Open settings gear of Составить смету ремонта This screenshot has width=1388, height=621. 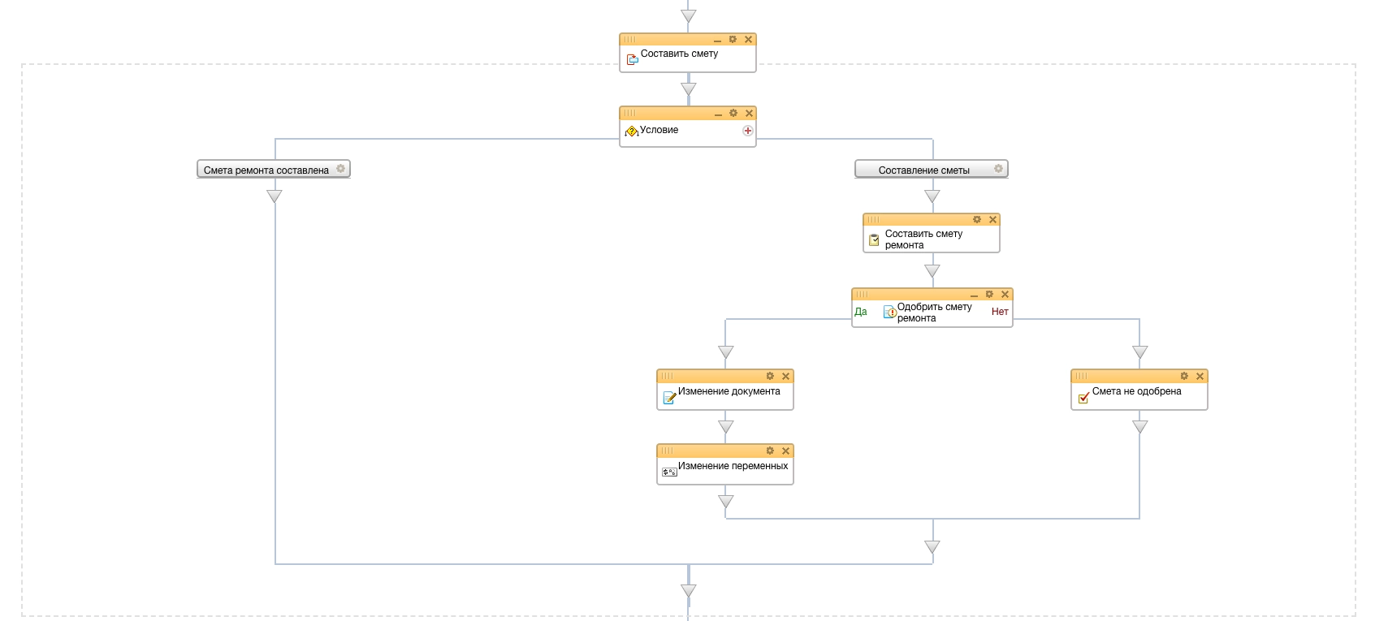point(976,220)
